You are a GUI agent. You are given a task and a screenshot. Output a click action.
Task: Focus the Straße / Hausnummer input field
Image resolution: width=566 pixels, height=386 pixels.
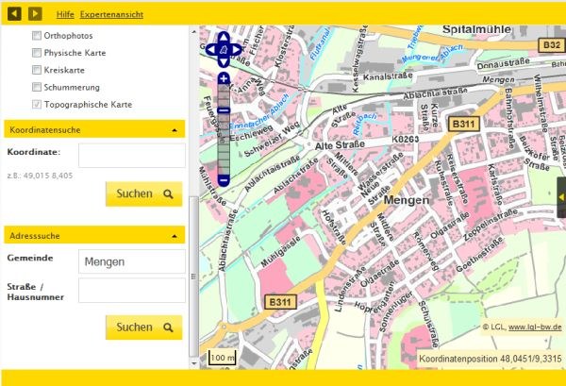click(132, 291)
